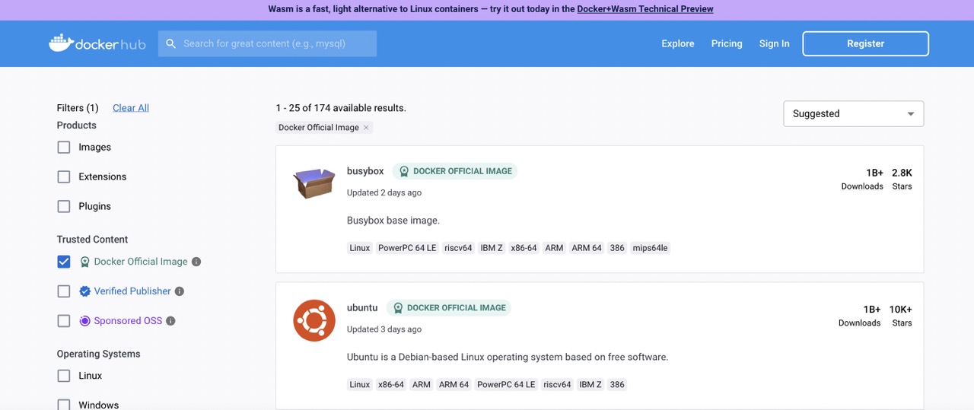Click the Linux tag on ubuntu card
Image resolution: width=974 pixels, height=410 pixels.
(360, 385)
